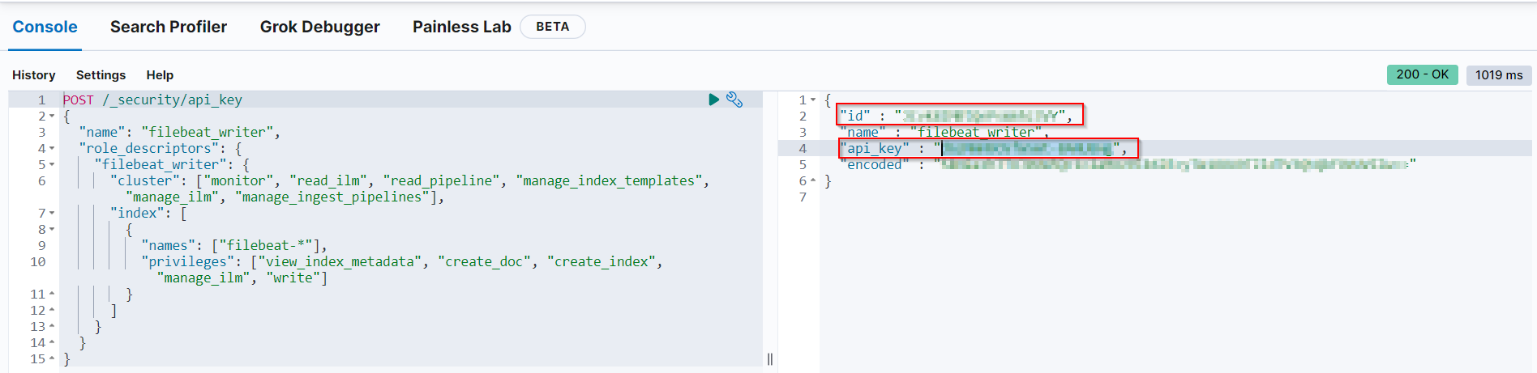Open the Painless Lab tab
This screenshot has width=1537, height=373.
462,27
